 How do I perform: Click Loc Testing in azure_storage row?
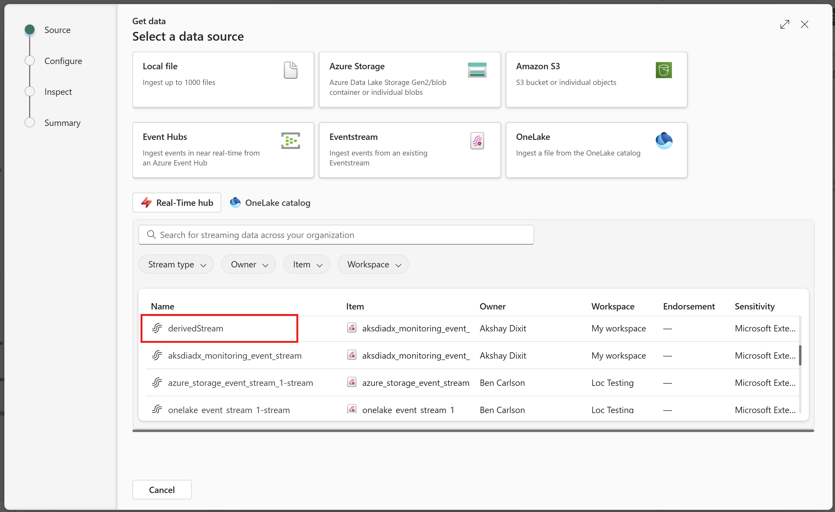(x=612, y=383)
